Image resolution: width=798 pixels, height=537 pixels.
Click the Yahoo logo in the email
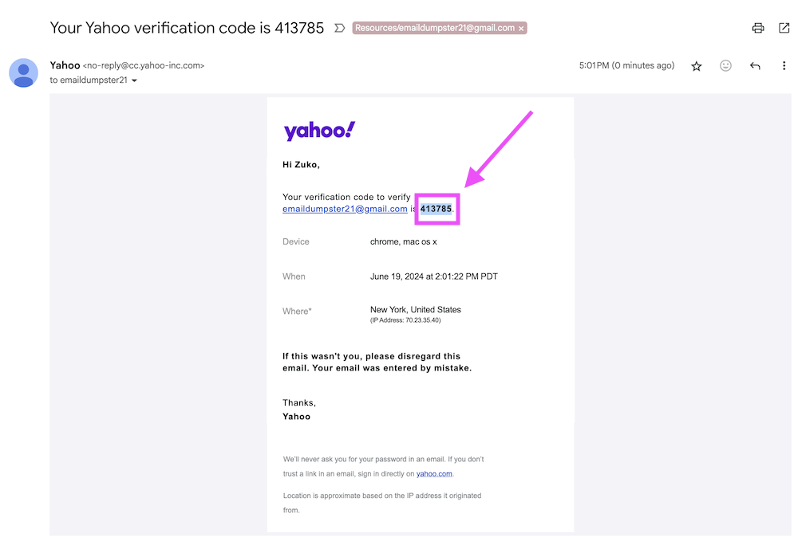click(319, 131)
